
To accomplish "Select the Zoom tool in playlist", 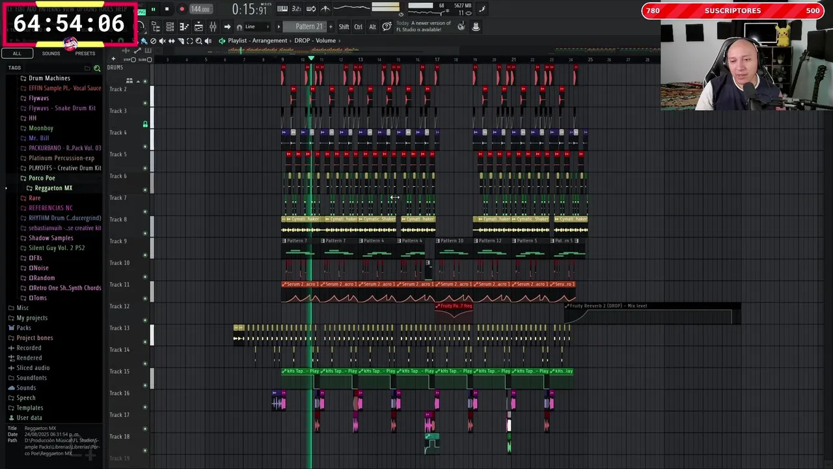I will click(198, 41).
